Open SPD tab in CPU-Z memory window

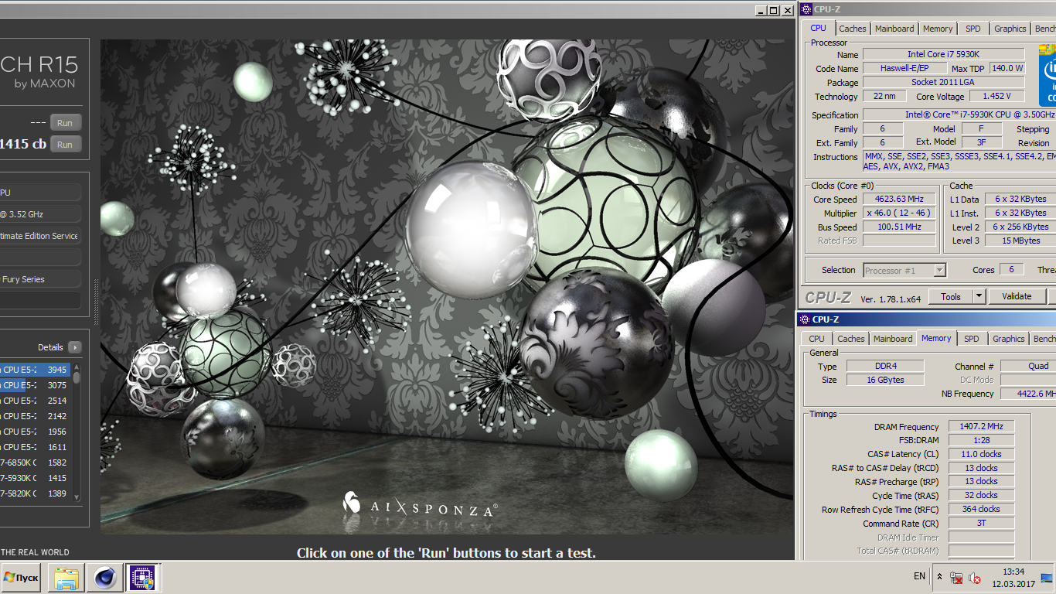pyautogui.click(x=972, y=339)
